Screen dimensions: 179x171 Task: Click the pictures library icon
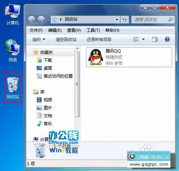[39, 108]
